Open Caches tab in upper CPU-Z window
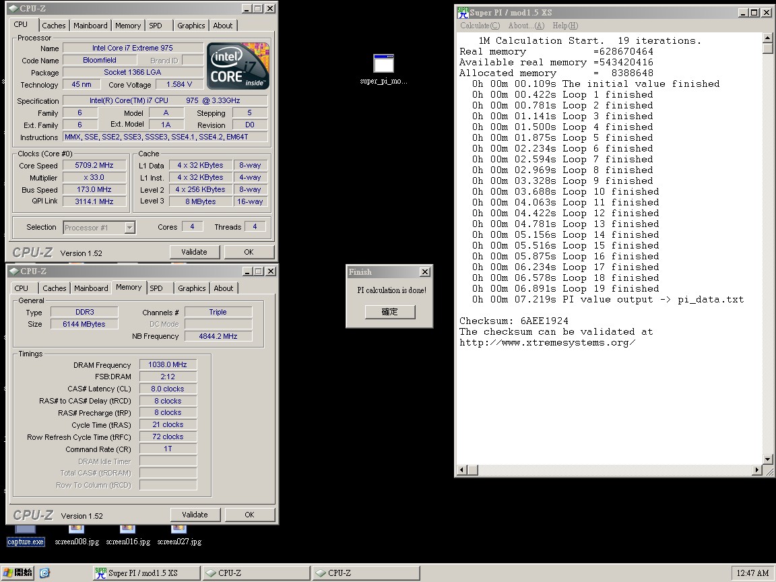The height and width of the screenshot is (582, 776). tap(53, 25)
